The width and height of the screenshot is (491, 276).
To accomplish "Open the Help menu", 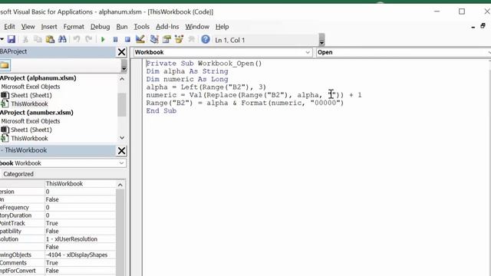I will pos(222,27).
